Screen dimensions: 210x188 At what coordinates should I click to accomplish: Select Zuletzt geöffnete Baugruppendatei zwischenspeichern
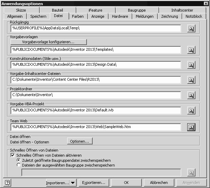[19, 160]
